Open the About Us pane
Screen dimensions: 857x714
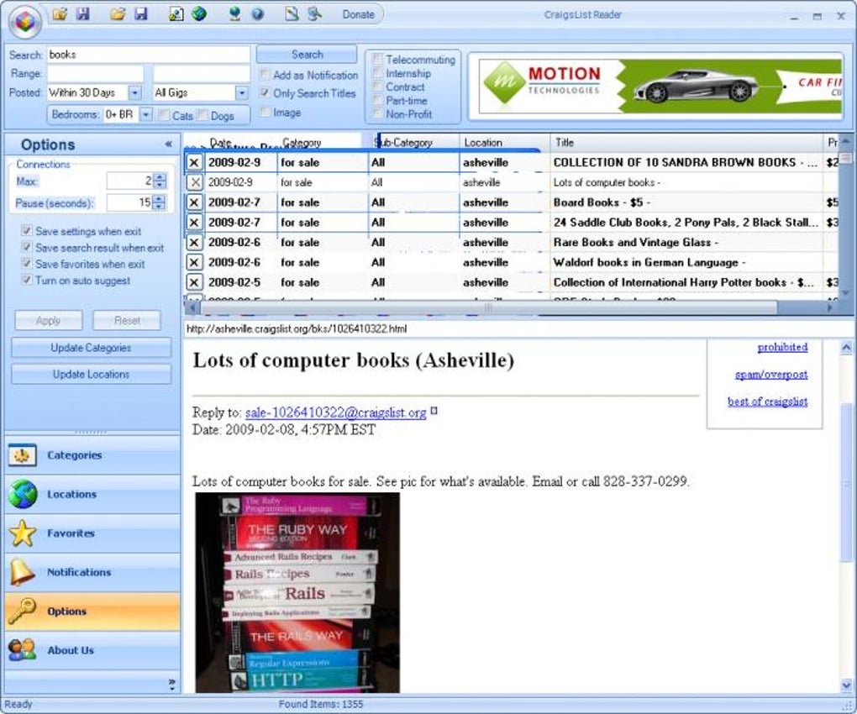coord(92,650)
